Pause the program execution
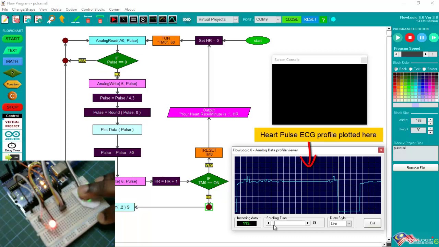Image resolution: width=439 pixels, height=247 pixels. pos(422,38)
